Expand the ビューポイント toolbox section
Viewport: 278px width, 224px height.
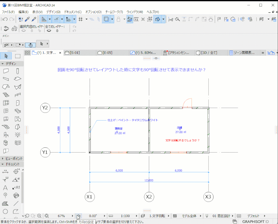pos(3,158)
